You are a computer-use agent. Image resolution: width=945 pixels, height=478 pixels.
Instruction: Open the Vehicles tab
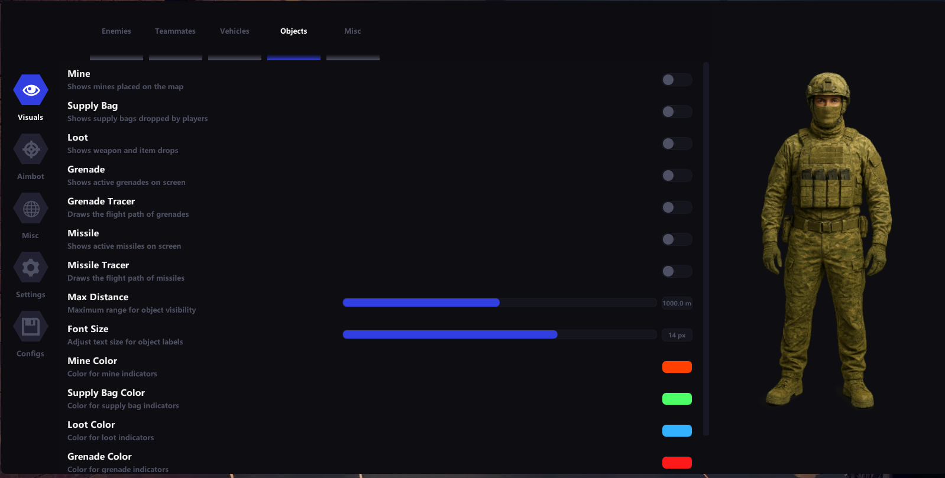(x=235, y=31)
